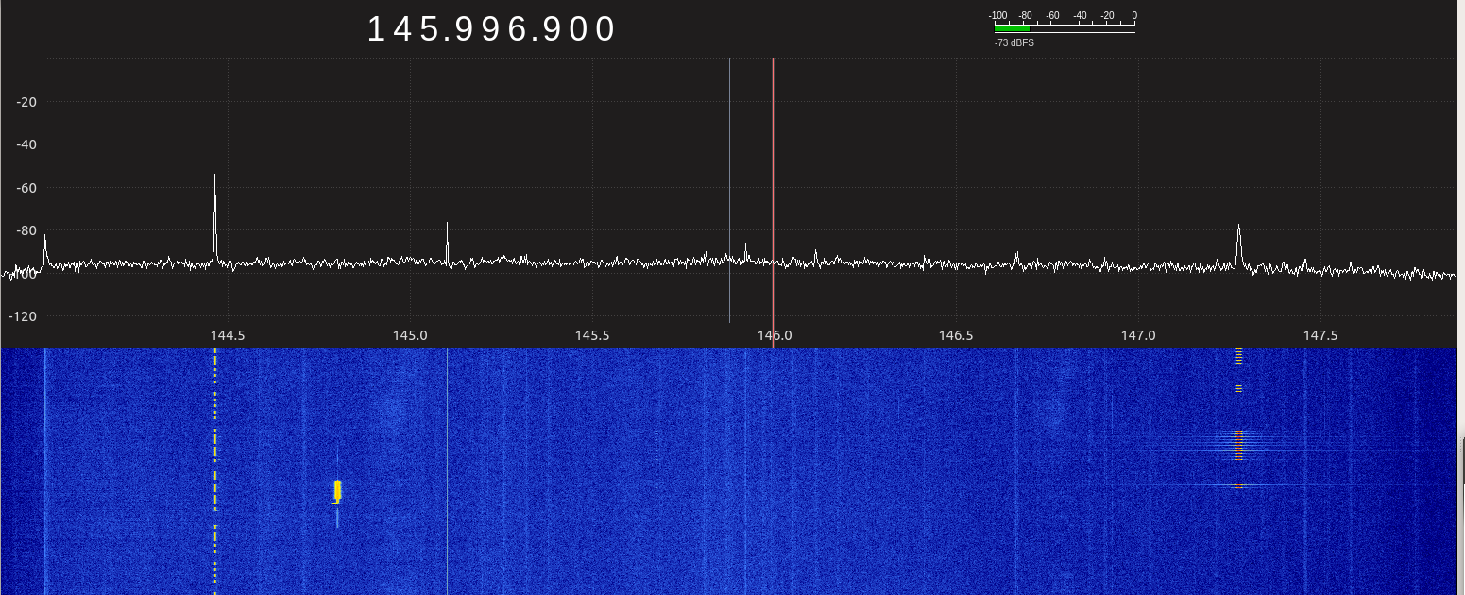Click the dashed green trace in the waterfall
The image size is (1465, 595).
click(215, 453)
